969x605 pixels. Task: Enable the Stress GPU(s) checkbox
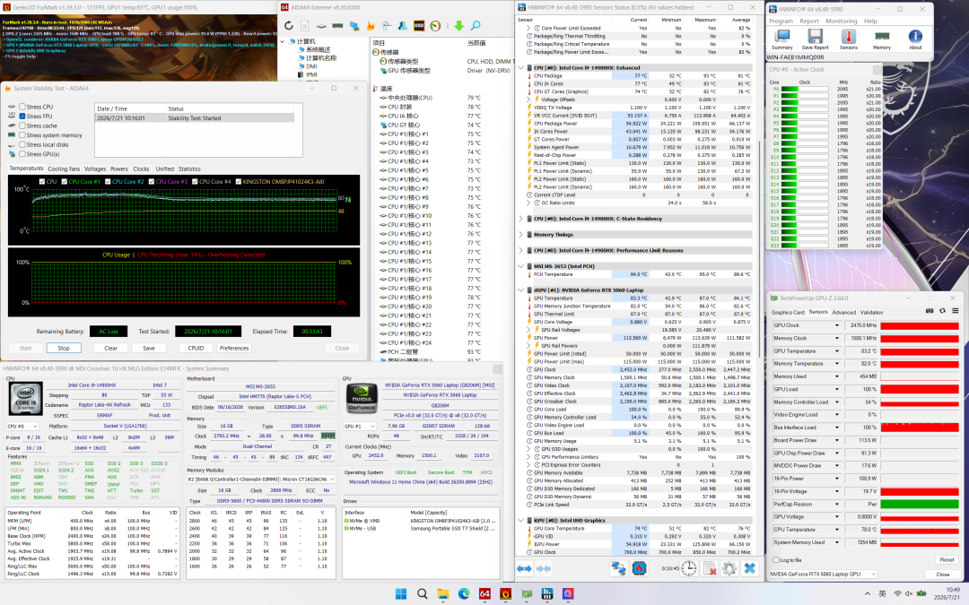click(x=22, y=154)
